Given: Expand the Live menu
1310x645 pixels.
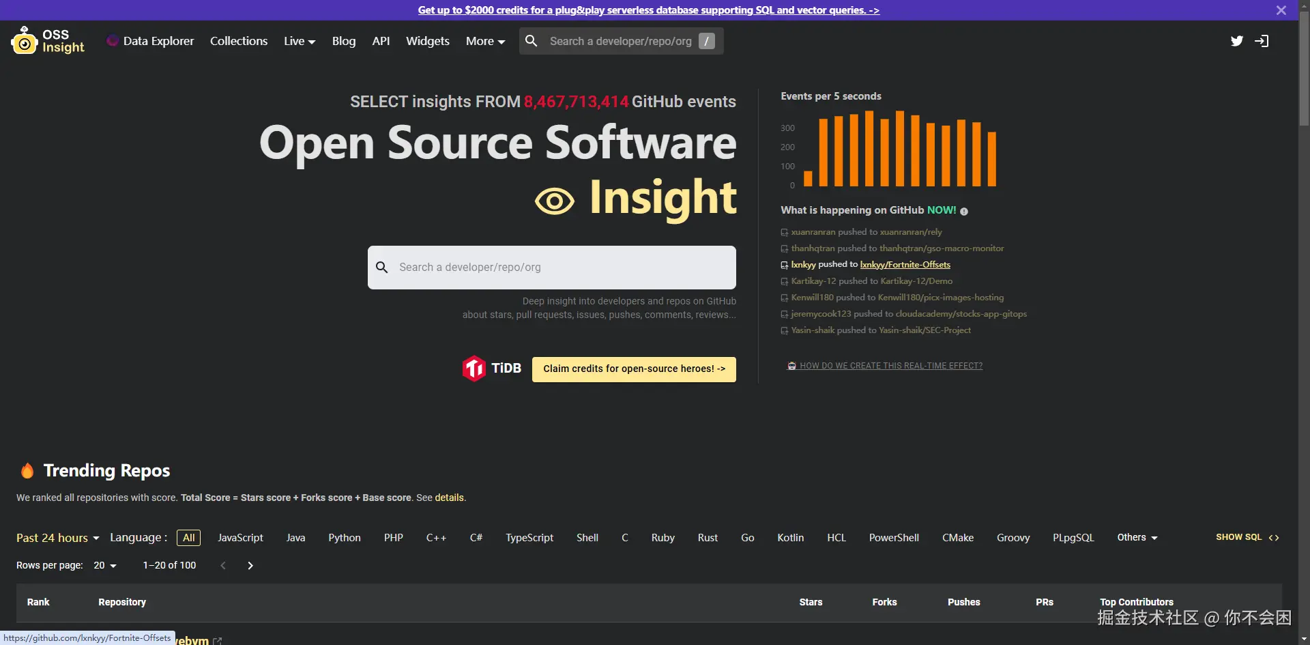Looking at the screenshot, I should (x=300, y=41).
